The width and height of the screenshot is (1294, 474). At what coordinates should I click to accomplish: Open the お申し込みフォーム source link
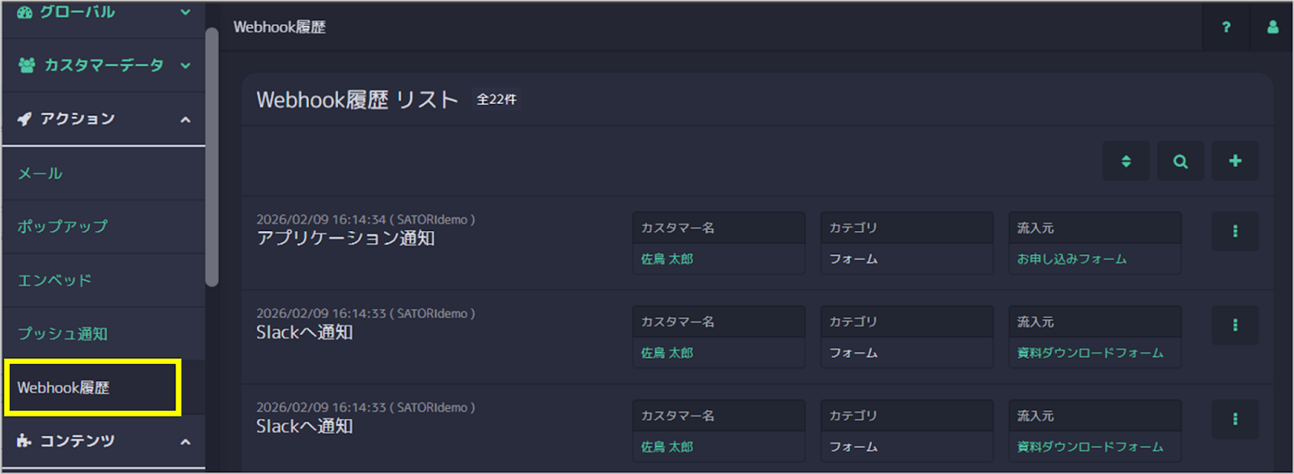(x=1072, y=259)
